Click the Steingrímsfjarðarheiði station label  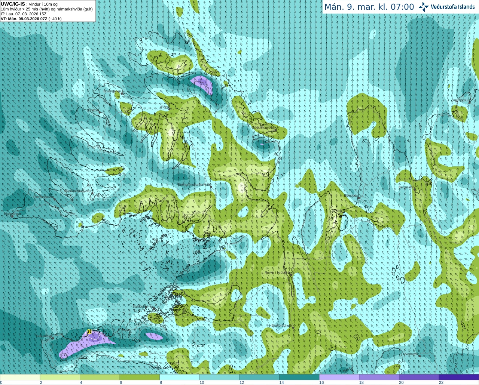tap(194, 185)
